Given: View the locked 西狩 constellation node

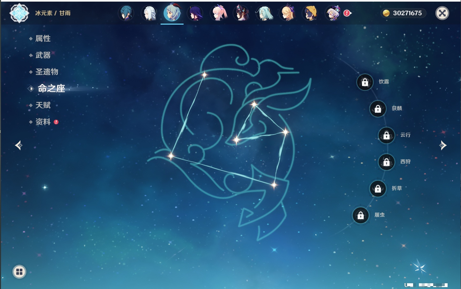Looking at the screenshot, I should 386,162.
